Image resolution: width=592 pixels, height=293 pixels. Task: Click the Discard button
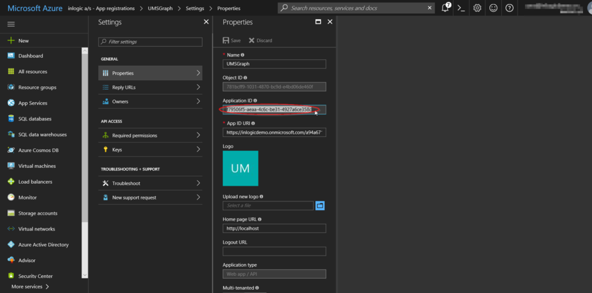260,40
